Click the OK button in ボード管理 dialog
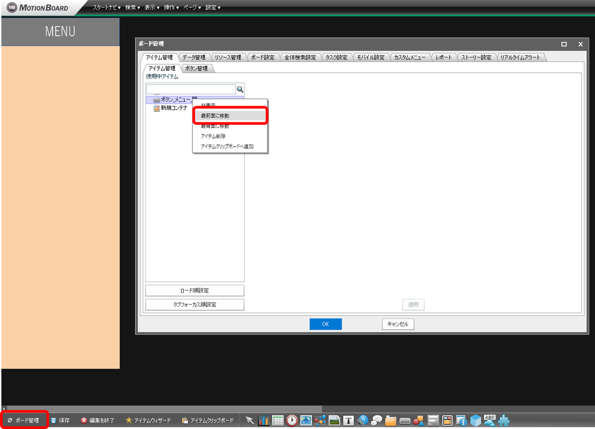The height and width of the screenshot is (429, 595). tap(325, 324)
